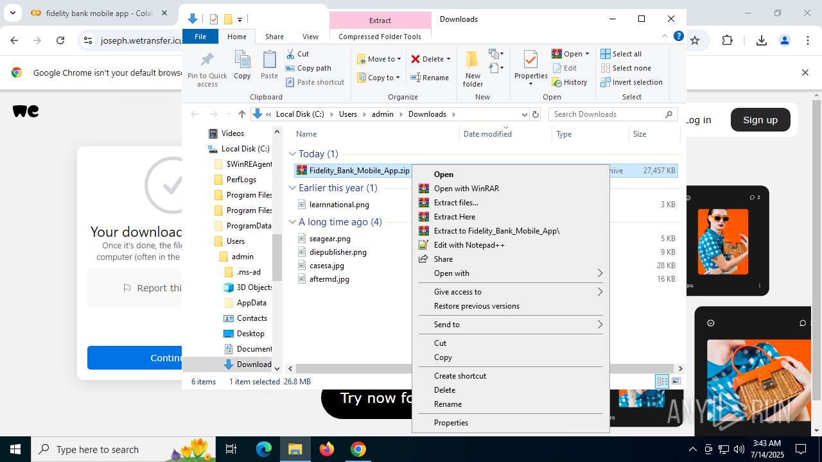Viewport: 822px width, 462px height.
Task: Open Firefox from taskbar
Action: [327, 449]
